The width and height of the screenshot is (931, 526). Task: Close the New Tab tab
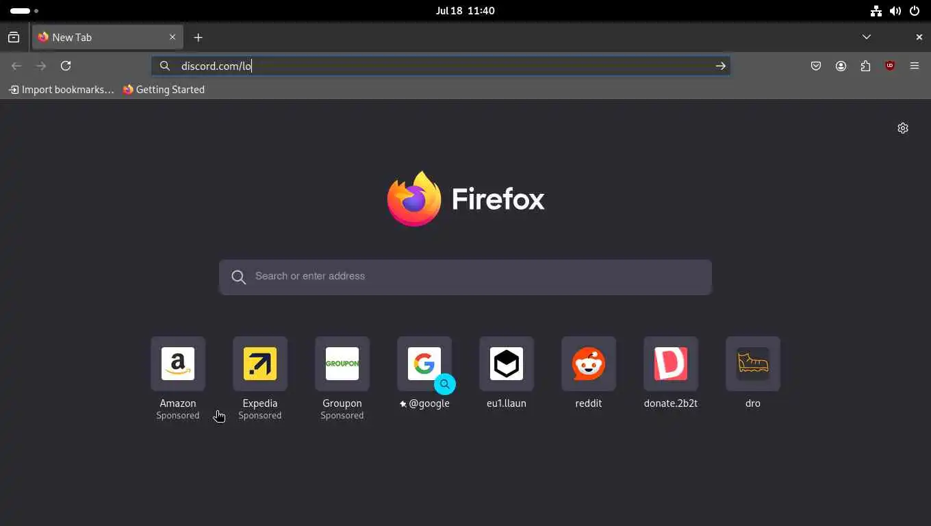click(x=173, y=37)
